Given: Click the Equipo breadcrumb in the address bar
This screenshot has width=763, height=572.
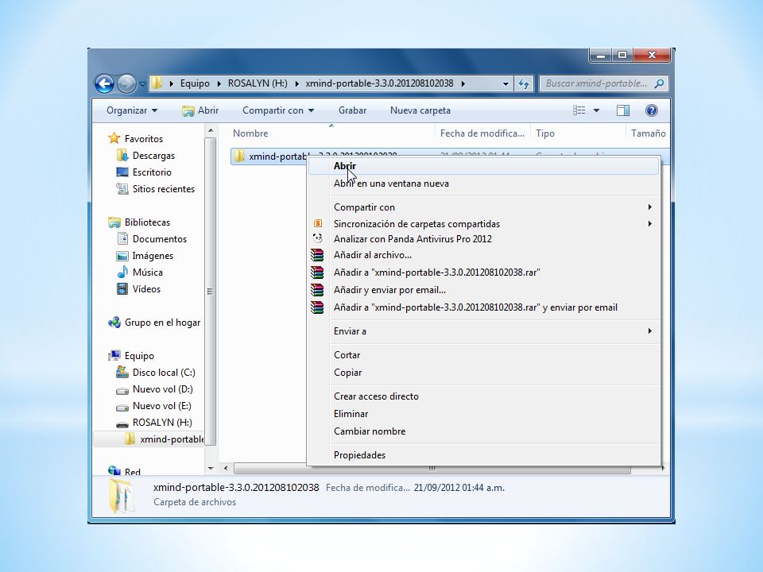Looking at the screenshot, I should pos(195,83).
